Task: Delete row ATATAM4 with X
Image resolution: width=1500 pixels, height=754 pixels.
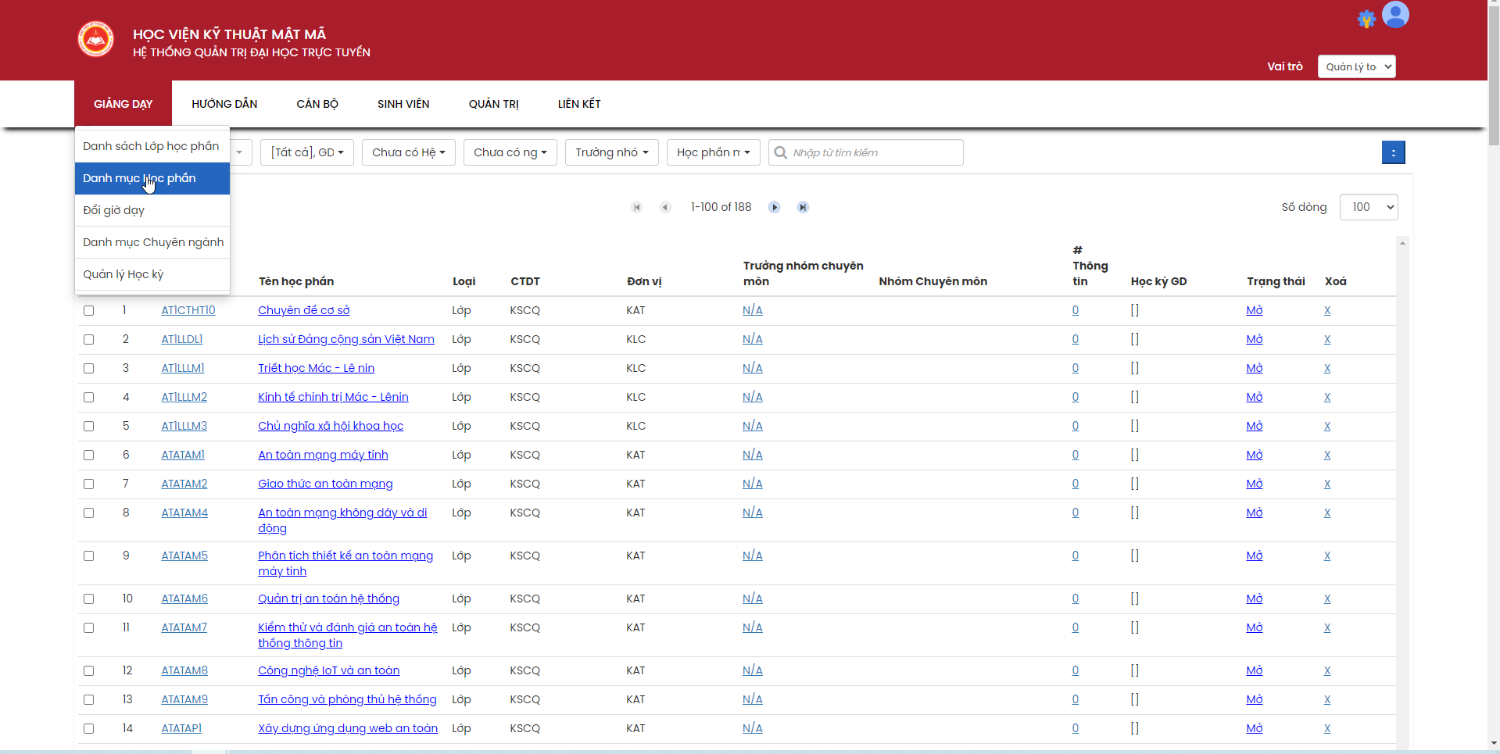Action: pyautogui.click(x=1327, y=513)
